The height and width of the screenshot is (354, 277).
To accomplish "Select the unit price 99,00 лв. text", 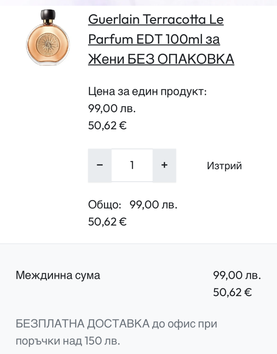I will pos(112,109).
